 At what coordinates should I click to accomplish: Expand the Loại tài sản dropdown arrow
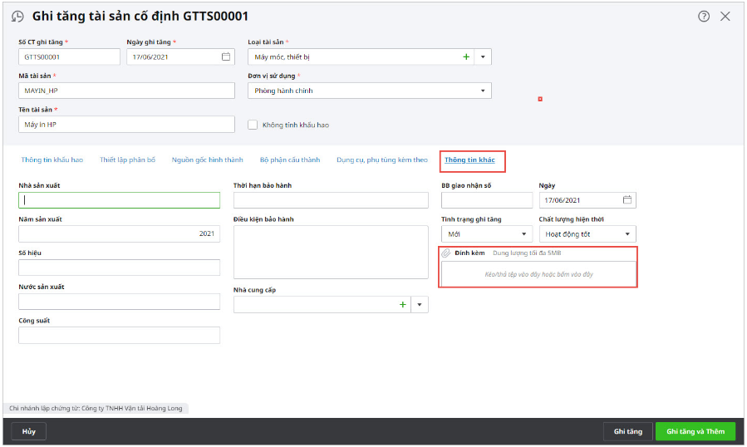[x=483, y=57]
